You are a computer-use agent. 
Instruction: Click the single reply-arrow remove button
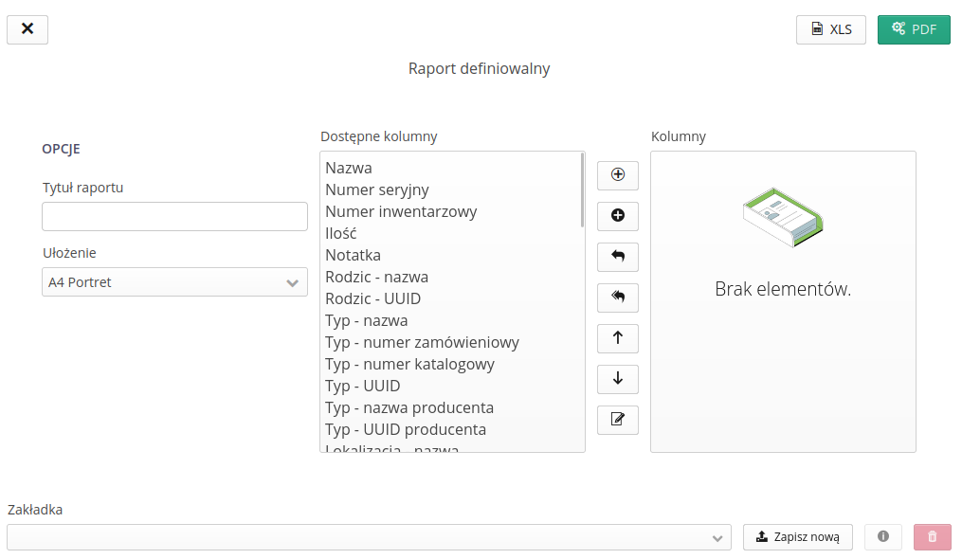coord(618,257)
